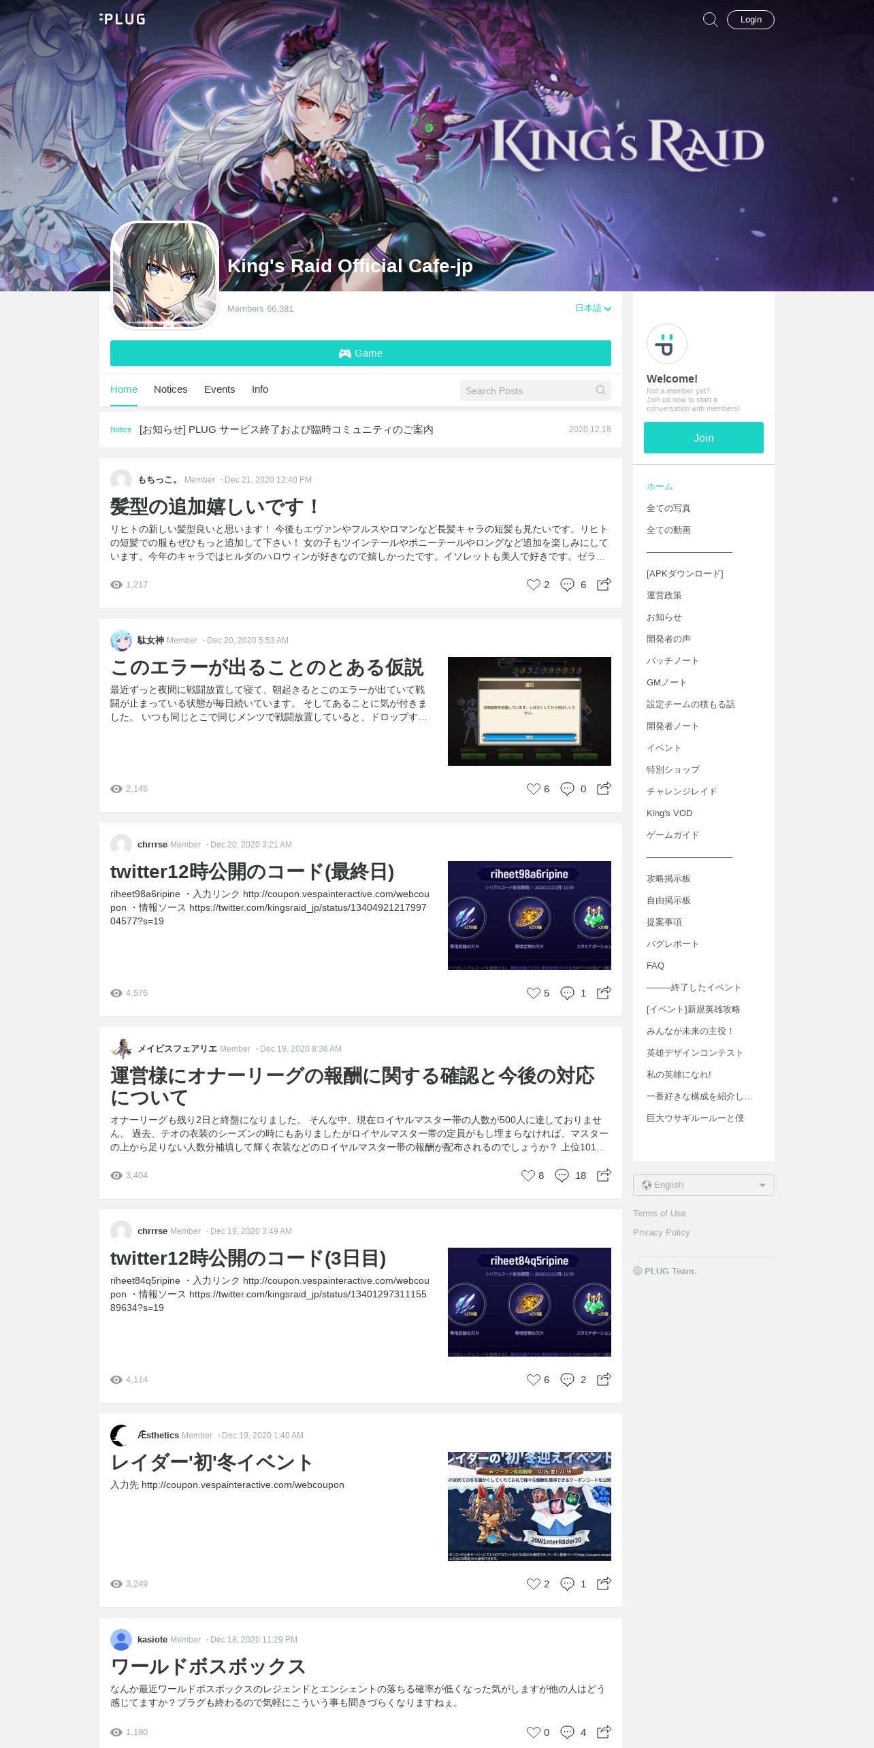Like the このエラーが出ることのとある仮説 post
This screenshot has height=1748, width=874.
point(533,789)
